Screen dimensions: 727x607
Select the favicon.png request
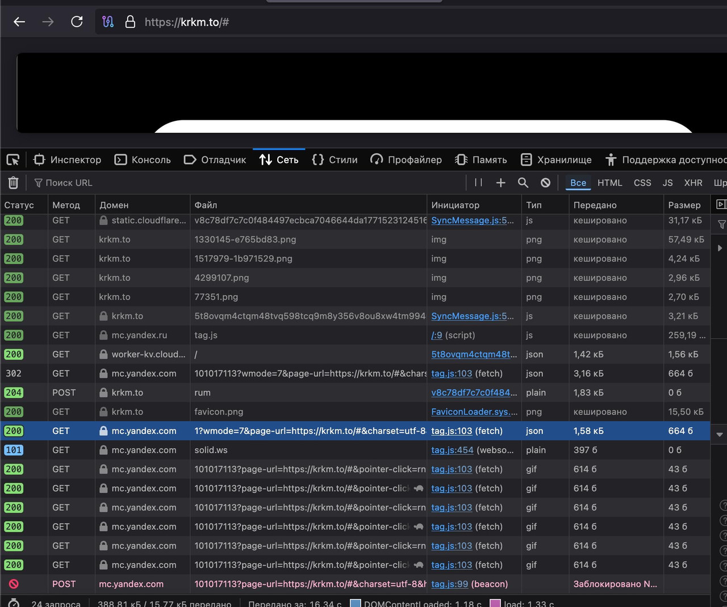coord(355,412)
